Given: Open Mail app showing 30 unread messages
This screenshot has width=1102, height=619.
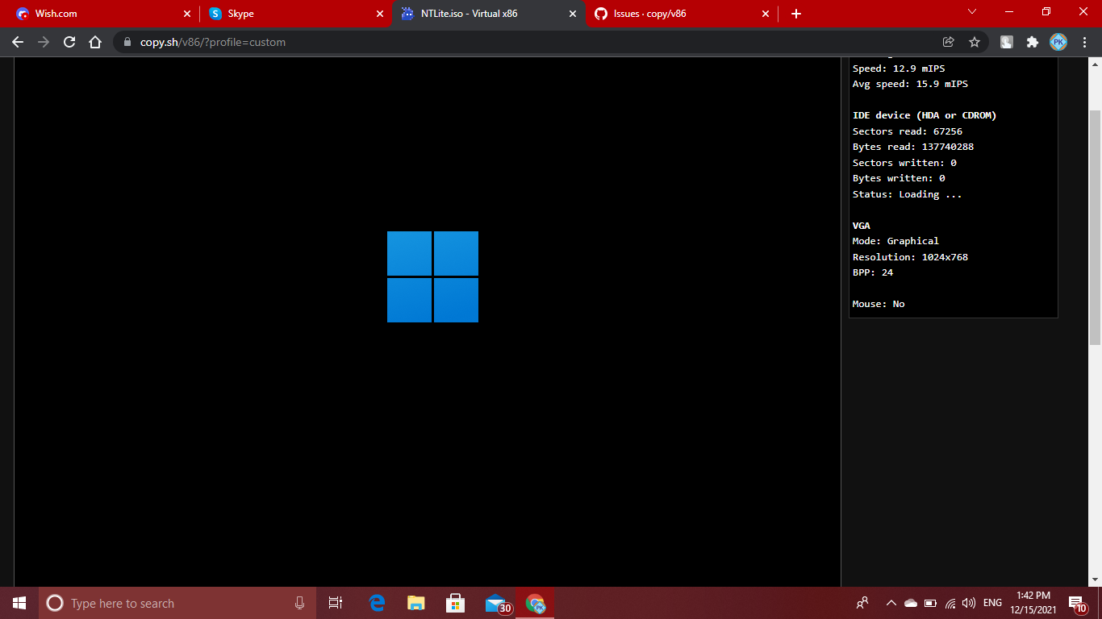Looking at the screenshot, I should (495, 603).
